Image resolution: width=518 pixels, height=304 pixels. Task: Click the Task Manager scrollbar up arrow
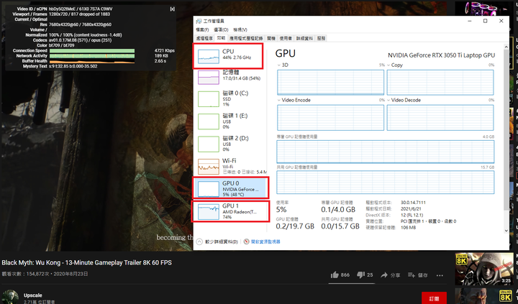(506, 47)
